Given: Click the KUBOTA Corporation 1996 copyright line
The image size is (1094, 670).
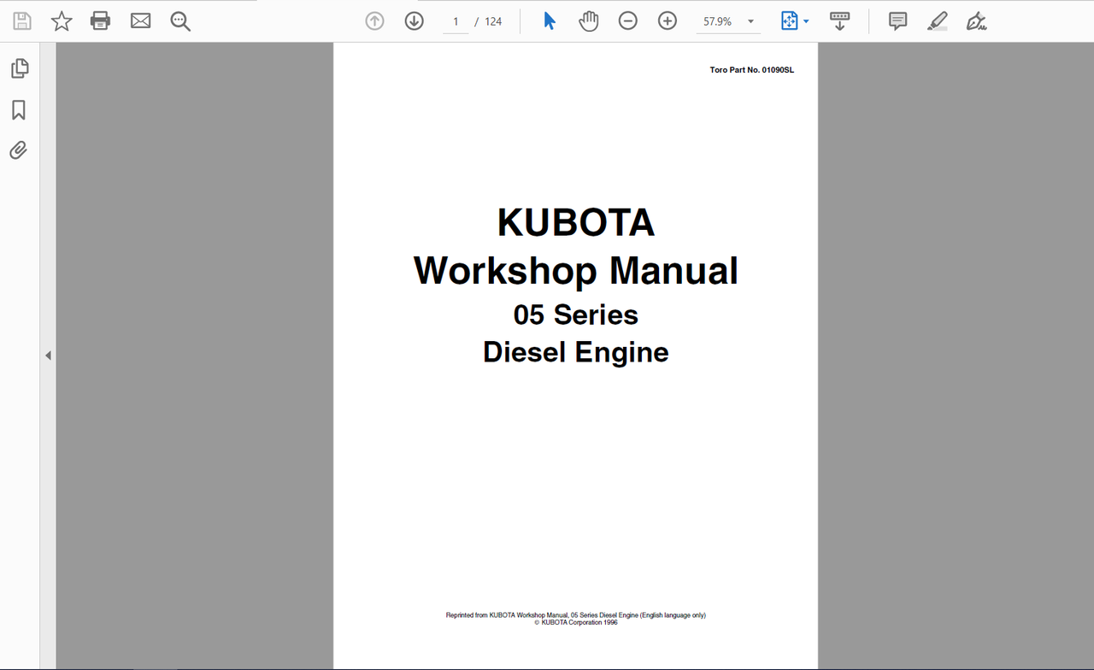Looking at the screenshot, I should [576, 623].
